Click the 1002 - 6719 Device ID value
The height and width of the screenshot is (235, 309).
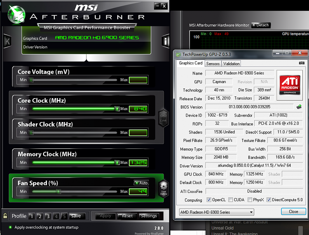point(217,115)
